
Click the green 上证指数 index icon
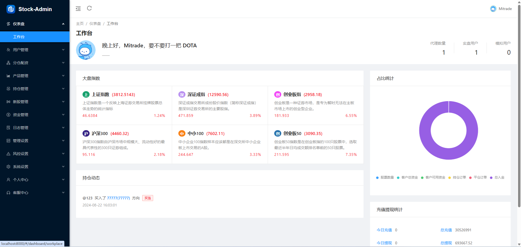click(86, 94)
